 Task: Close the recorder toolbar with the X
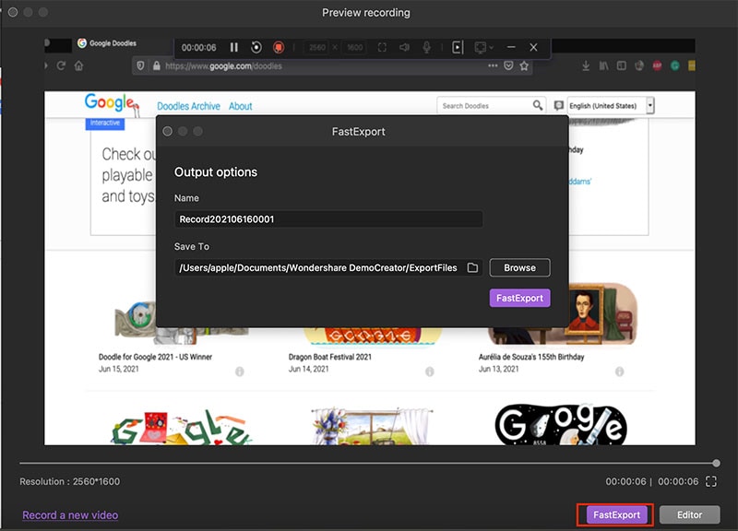[x=533, y=47]
